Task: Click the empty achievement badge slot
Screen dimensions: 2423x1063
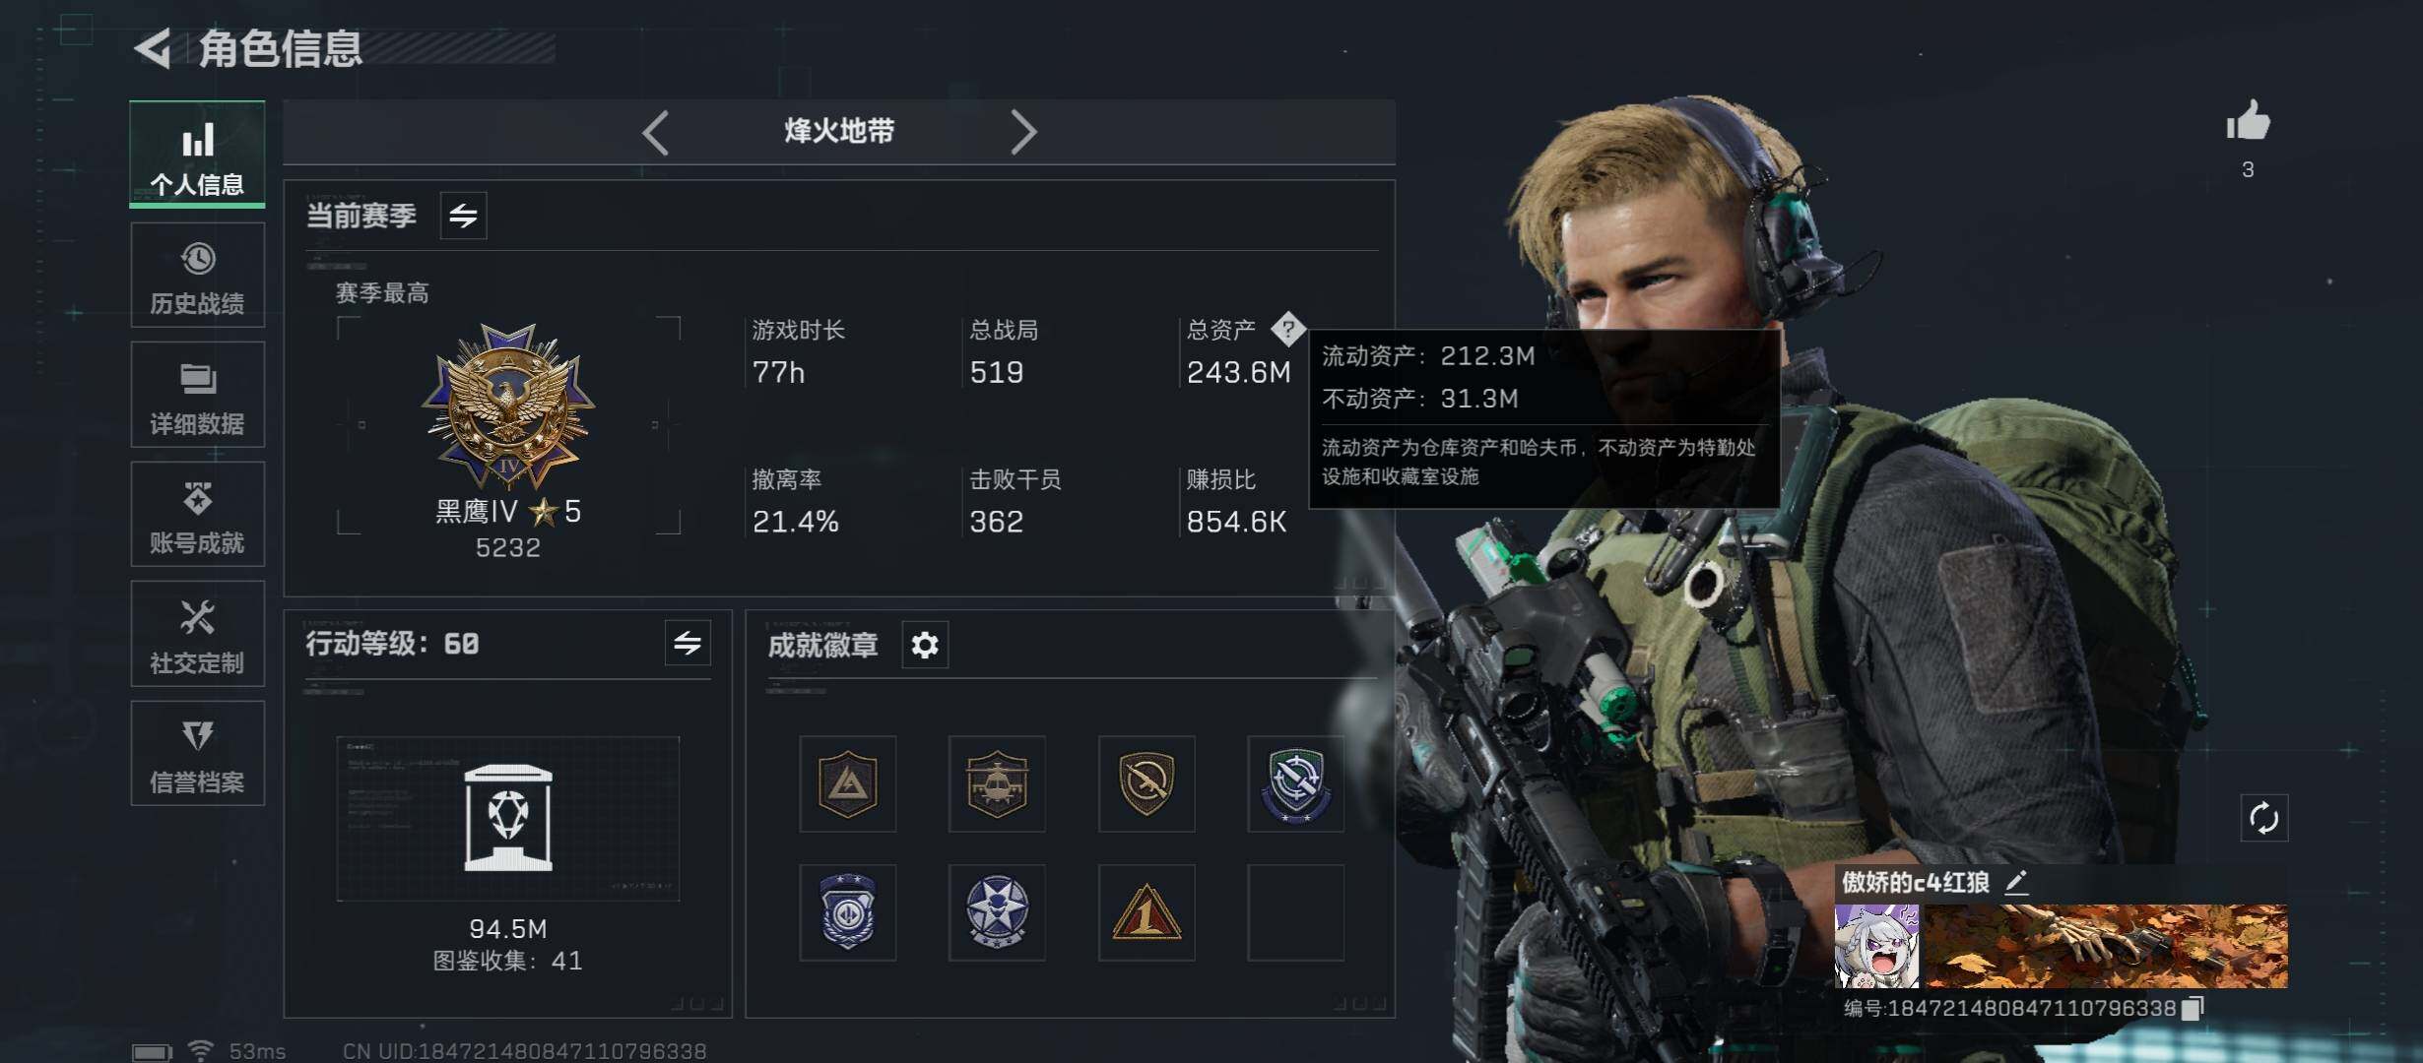Action: (x=1295, y=912)
